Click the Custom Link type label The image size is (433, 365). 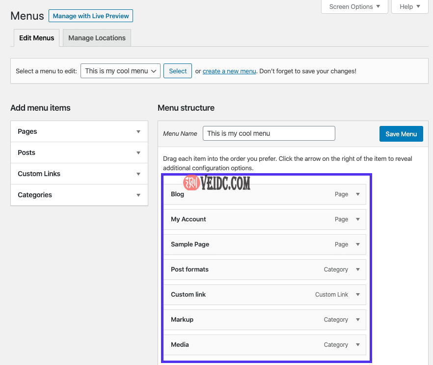click(x=332, y=295)
